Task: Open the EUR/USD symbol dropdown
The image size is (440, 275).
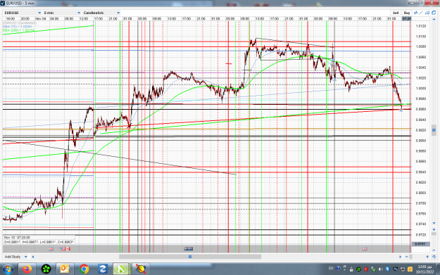Action: tap(23, 13)
